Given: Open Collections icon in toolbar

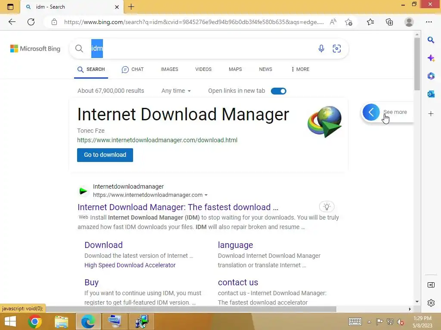Looking at the screenshot, I should (x=389, y=22).
